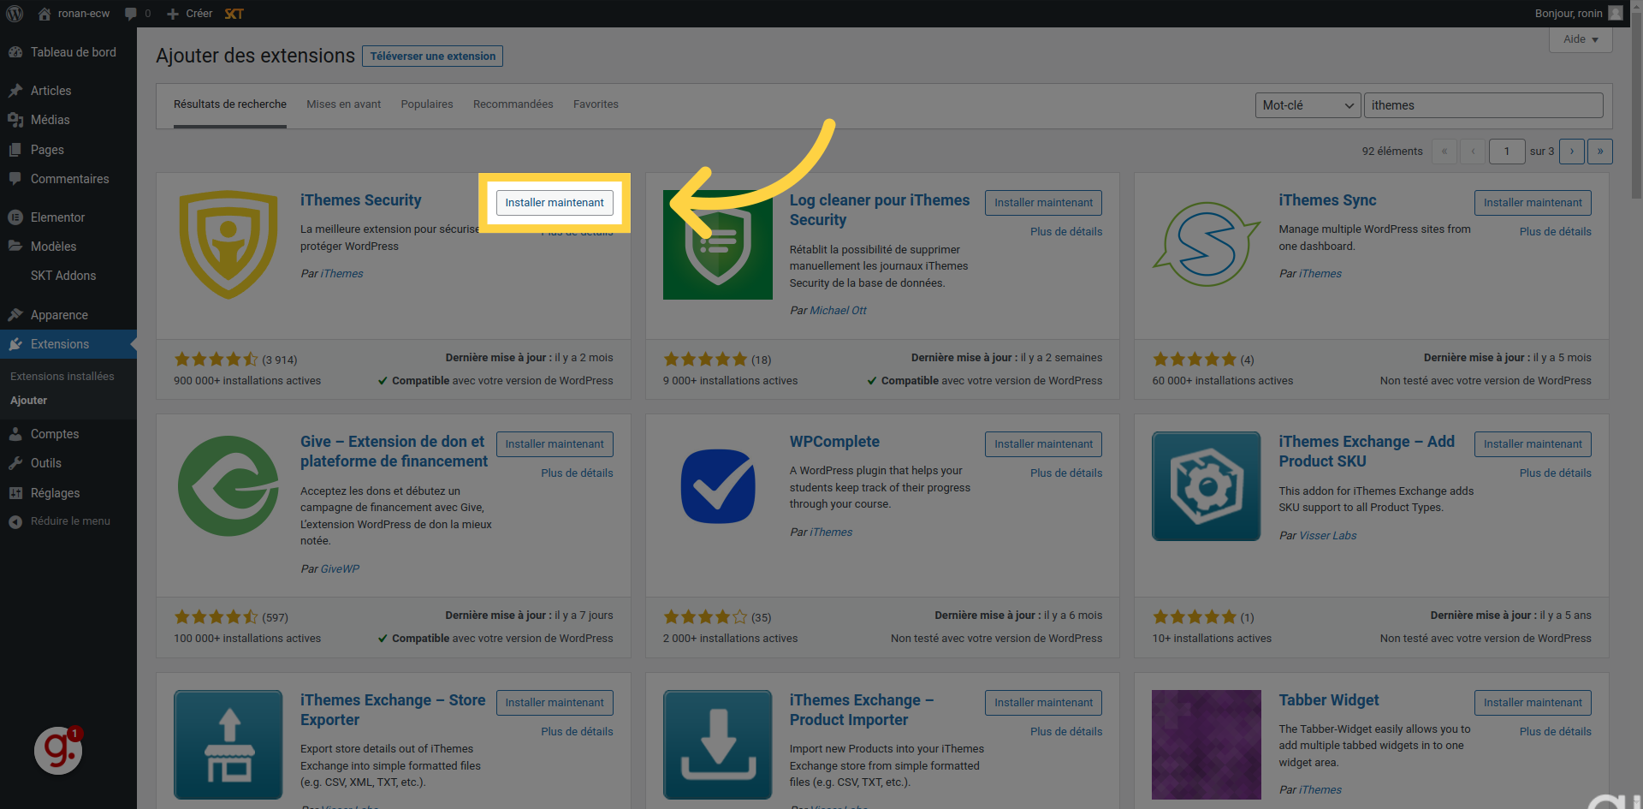Screen dimensions: 1643x809
Task: Click the Réglages settings icon
Action: click(15, 493)
